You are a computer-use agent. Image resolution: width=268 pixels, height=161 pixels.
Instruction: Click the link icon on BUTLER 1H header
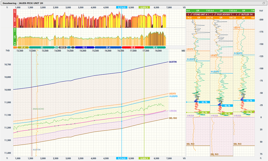point(239,14)
